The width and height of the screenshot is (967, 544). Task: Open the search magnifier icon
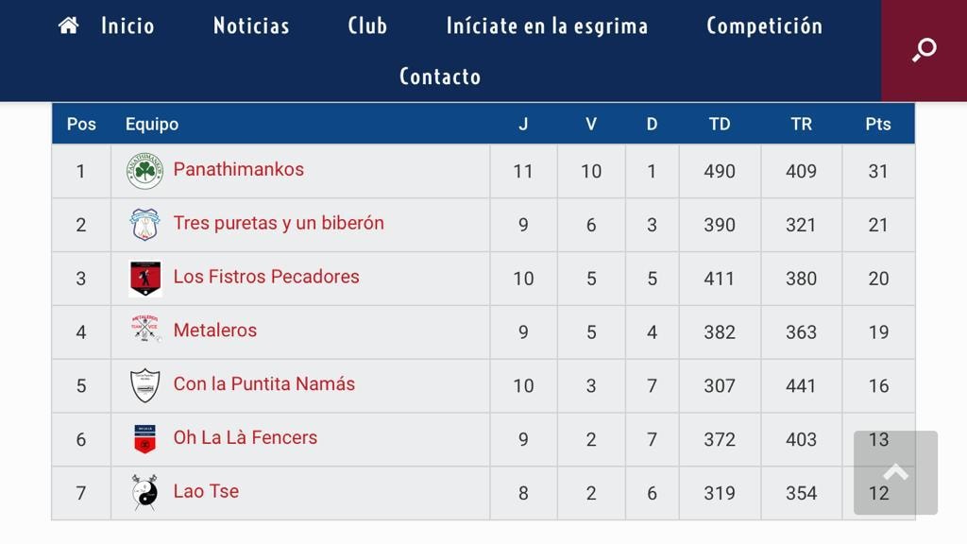[x=924, y=50]
